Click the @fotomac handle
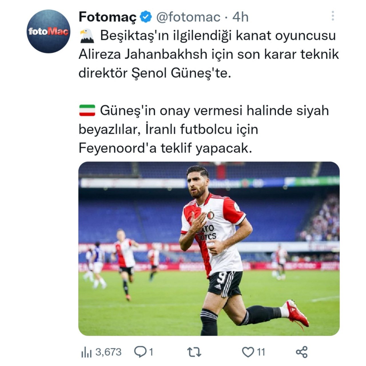 click(188, 17)
